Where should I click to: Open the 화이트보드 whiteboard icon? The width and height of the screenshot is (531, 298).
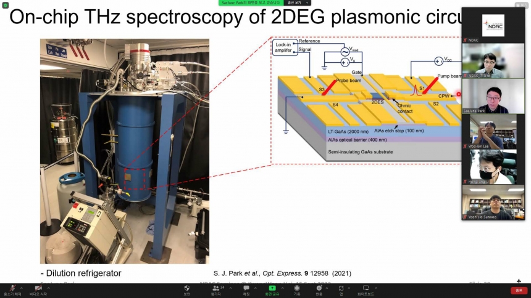click(x=366, y=288)
